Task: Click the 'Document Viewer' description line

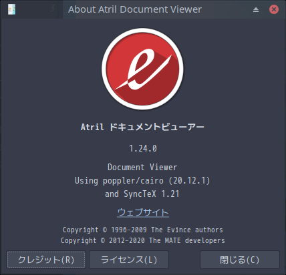Action: tap(142, 167)
